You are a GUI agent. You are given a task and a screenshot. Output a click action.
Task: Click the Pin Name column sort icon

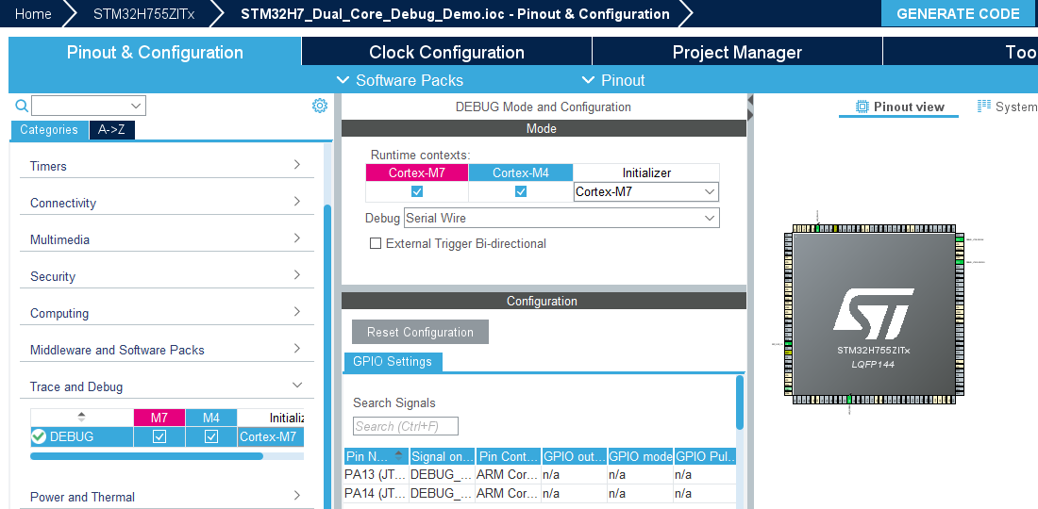(398, 455)
